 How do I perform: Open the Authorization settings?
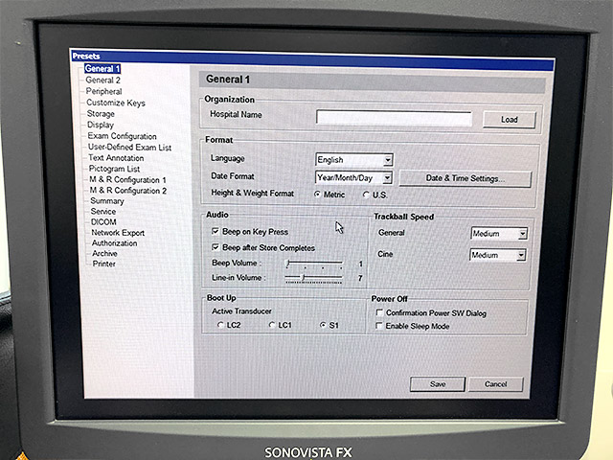tap(115, 243)
